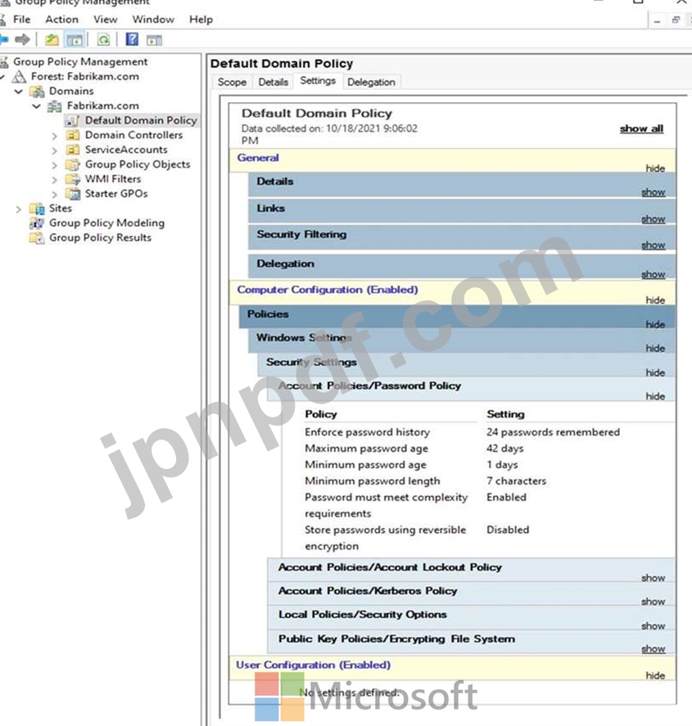The width and height of the screenshot is (692, 726).
Task: Click the Group Policy Modeling icon
Action: click(x=37, y=223)
